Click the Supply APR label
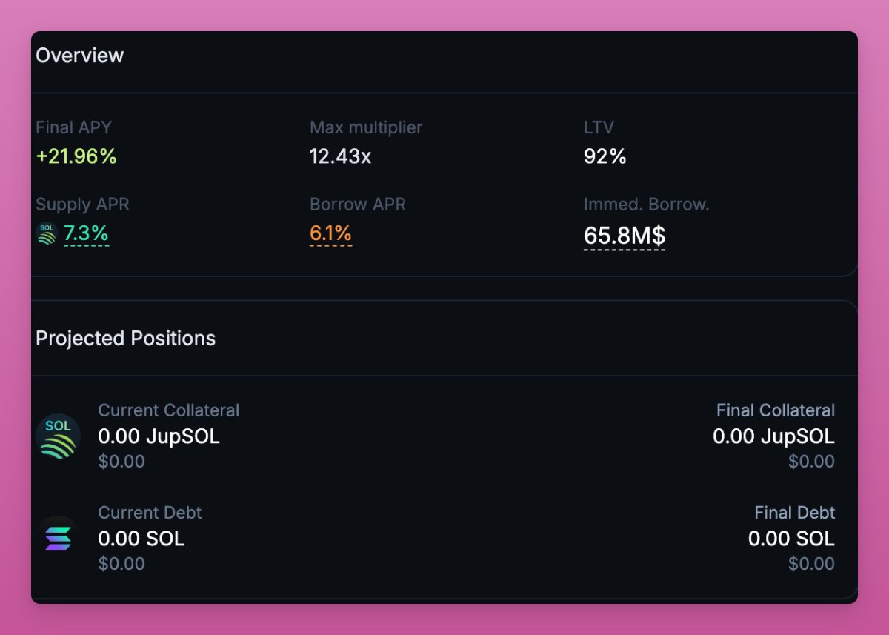889x635 pixels. [82, 205]
